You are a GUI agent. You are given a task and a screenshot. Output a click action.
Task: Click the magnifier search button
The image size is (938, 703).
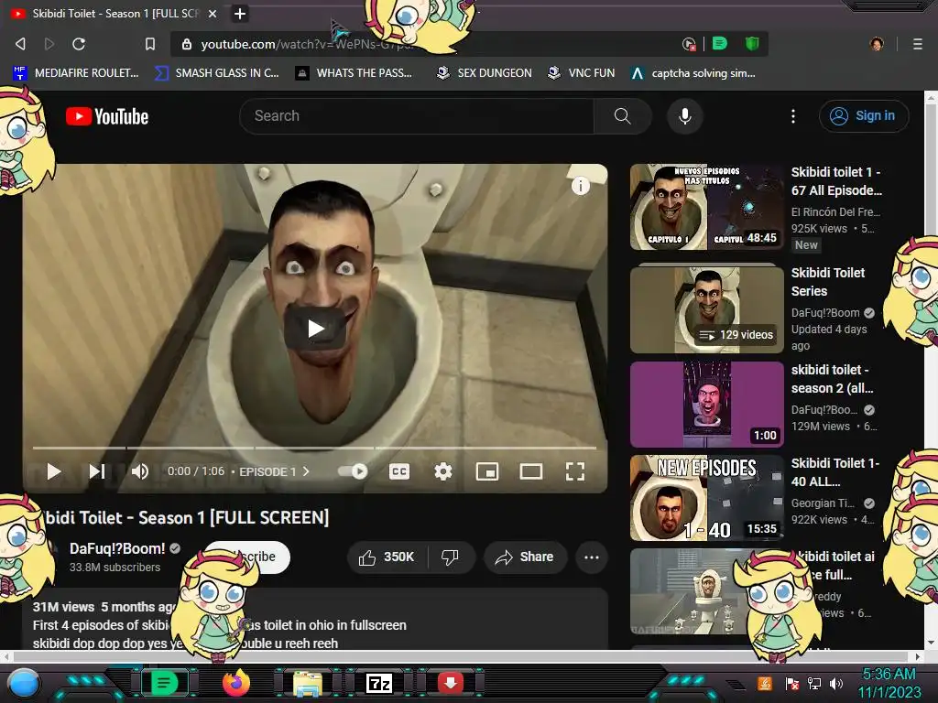pyautogui.click(x=623, y=116)
